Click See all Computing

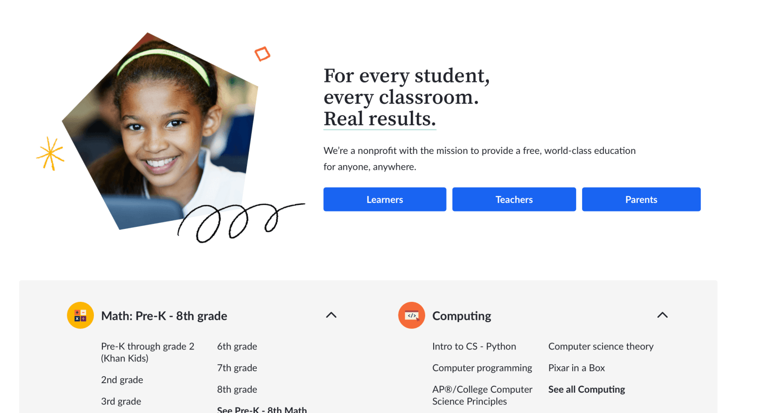(586, 390)
